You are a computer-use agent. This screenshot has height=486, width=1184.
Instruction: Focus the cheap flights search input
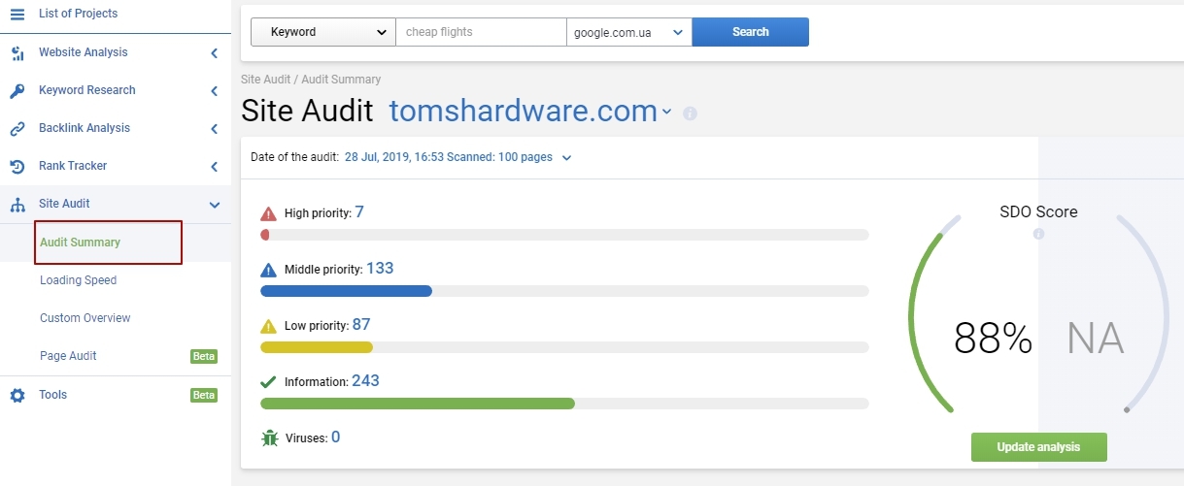pyautogui.click(x=481, y=32)
